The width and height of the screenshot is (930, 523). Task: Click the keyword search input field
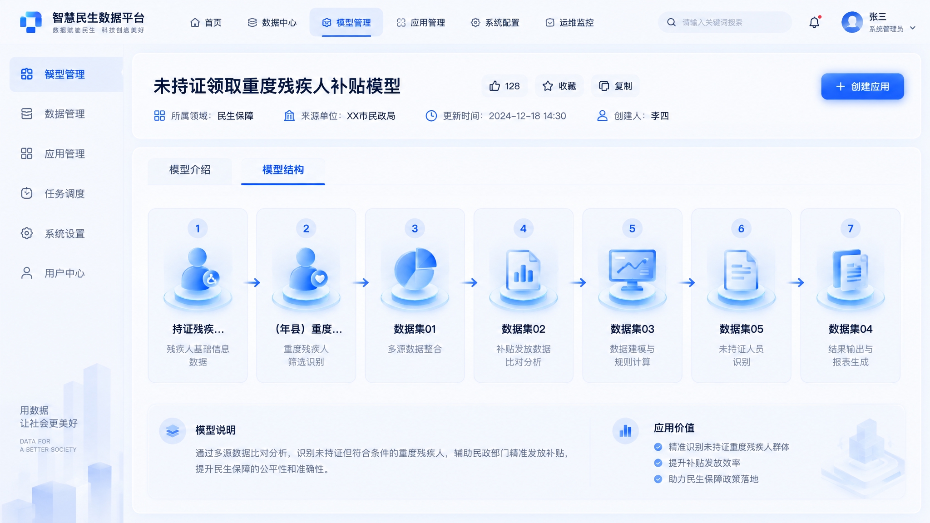pyautogui.click(x=725, y=22)
